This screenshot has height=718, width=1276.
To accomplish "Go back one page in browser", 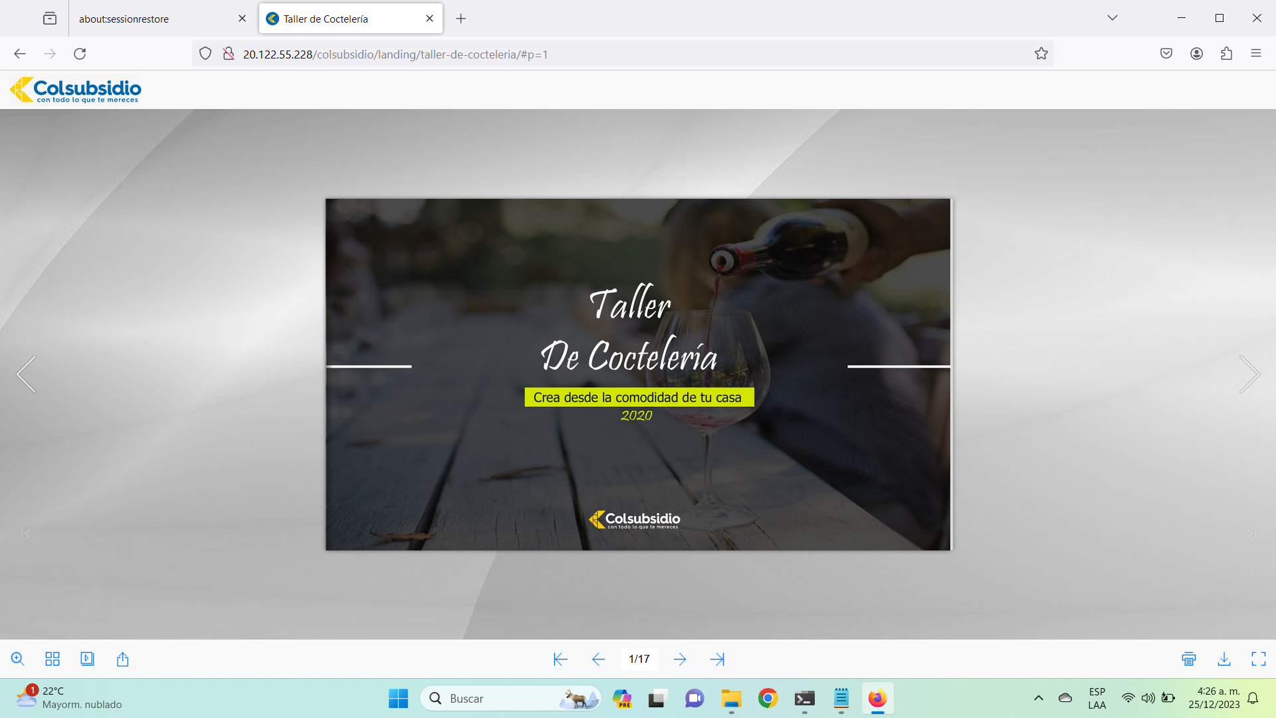I will (x=20, y=54).
